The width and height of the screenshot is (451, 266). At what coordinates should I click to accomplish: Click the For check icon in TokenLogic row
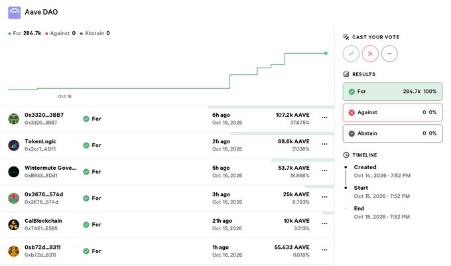(x=86, y=145)
